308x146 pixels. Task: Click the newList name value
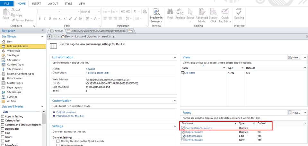click(90, 69)
